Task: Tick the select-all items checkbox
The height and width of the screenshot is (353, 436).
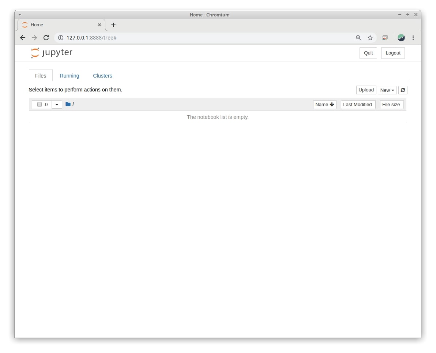Action: 40,104
